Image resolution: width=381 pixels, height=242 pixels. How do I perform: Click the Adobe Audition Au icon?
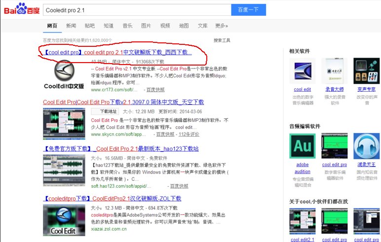click(x=302, y=146)
